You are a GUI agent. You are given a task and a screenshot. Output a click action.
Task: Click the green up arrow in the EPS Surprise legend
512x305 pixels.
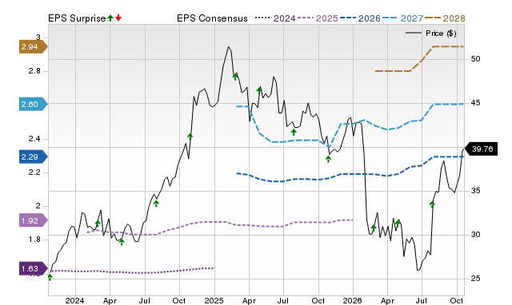[110, 18]
